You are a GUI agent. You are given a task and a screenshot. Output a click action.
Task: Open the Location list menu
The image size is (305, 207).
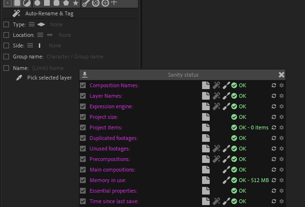pyautogui.click(x=40, y=35)
